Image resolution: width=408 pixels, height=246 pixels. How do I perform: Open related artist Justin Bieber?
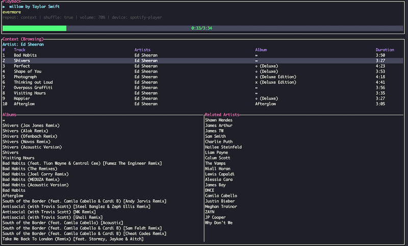[220, 201]
